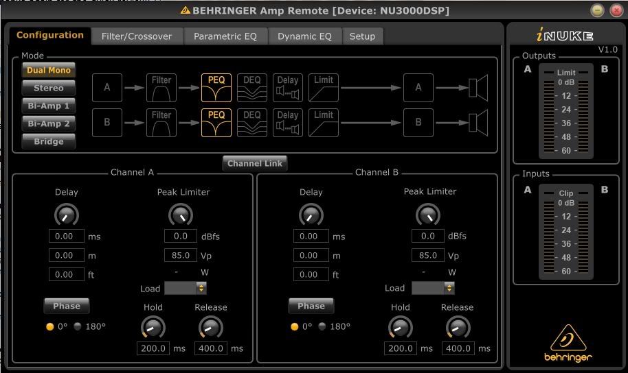Click Channel A delay meters input field
Viewport: 628px width, 373px height.
point(67,255)
